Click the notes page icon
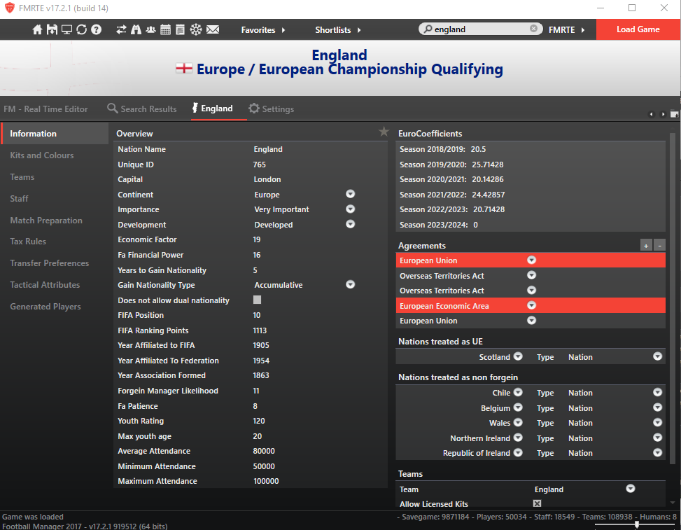Screen dimensions: 681x530 (181, 29)
